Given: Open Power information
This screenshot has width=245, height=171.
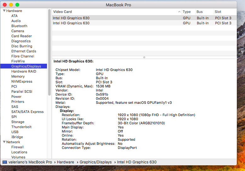Looking at the screenshot, I should point(16,97).
